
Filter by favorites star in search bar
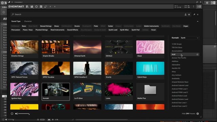tap(189, 14)
